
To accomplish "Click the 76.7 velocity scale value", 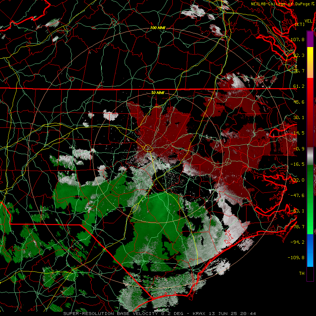I will (299, 71).
